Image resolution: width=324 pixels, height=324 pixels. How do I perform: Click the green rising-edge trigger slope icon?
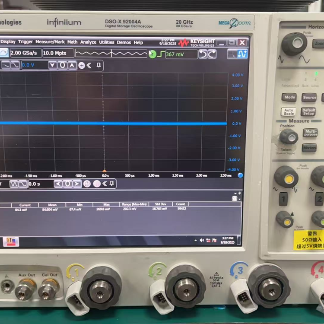(161, 54)
